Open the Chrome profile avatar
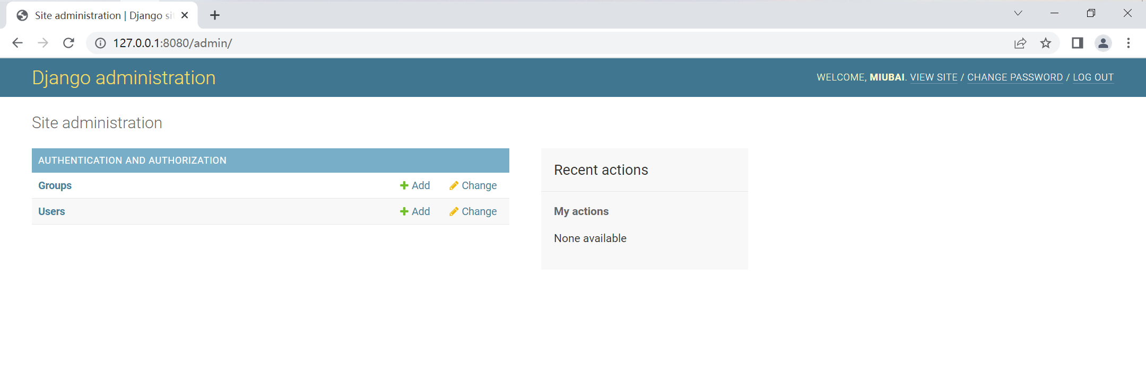This screenshot has width=1146, height=366. tap(1103, 43)
